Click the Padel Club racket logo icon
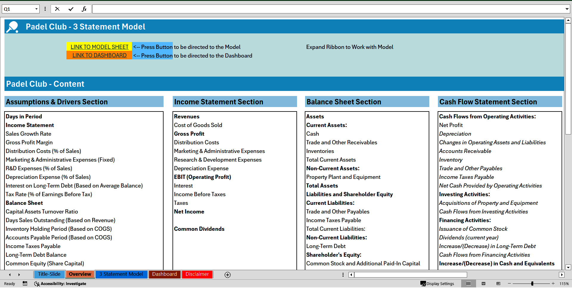572x288 pixels. click(13, 27)
